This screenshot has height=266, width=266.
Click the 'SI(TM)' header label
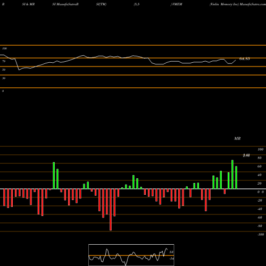coord(101,4)
